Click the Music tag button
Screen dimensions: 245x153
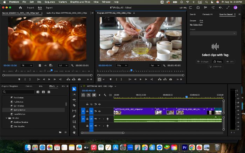(x=218, y=62)
